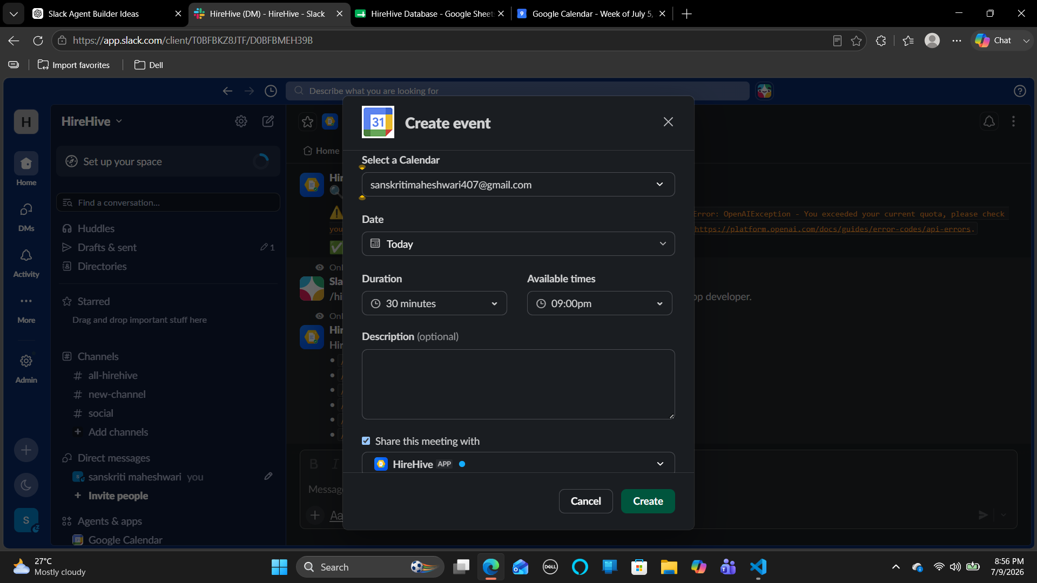
Task: Open the Admin gear in sidebar
Action: pos(26,368)
